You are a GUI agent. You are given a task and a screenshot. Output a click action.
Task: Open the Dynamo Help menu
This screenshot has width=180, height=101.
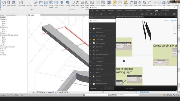pos(141,11)
